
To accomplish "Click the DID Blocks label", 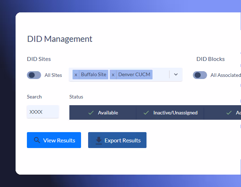I will tap(211, 59).
